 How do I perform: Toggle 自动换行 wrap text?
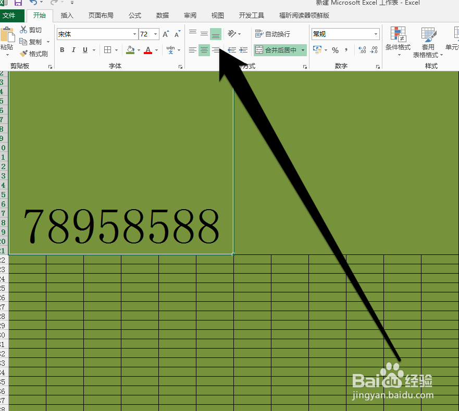272,34
